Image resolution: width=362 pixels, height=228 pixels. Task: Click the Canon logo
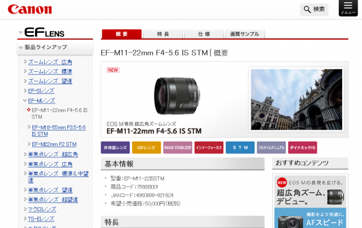[30, 9]
